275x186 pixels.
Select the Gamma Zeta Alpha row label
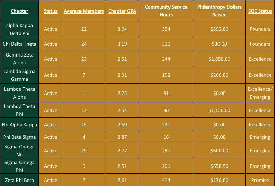[x=20, y=59]
